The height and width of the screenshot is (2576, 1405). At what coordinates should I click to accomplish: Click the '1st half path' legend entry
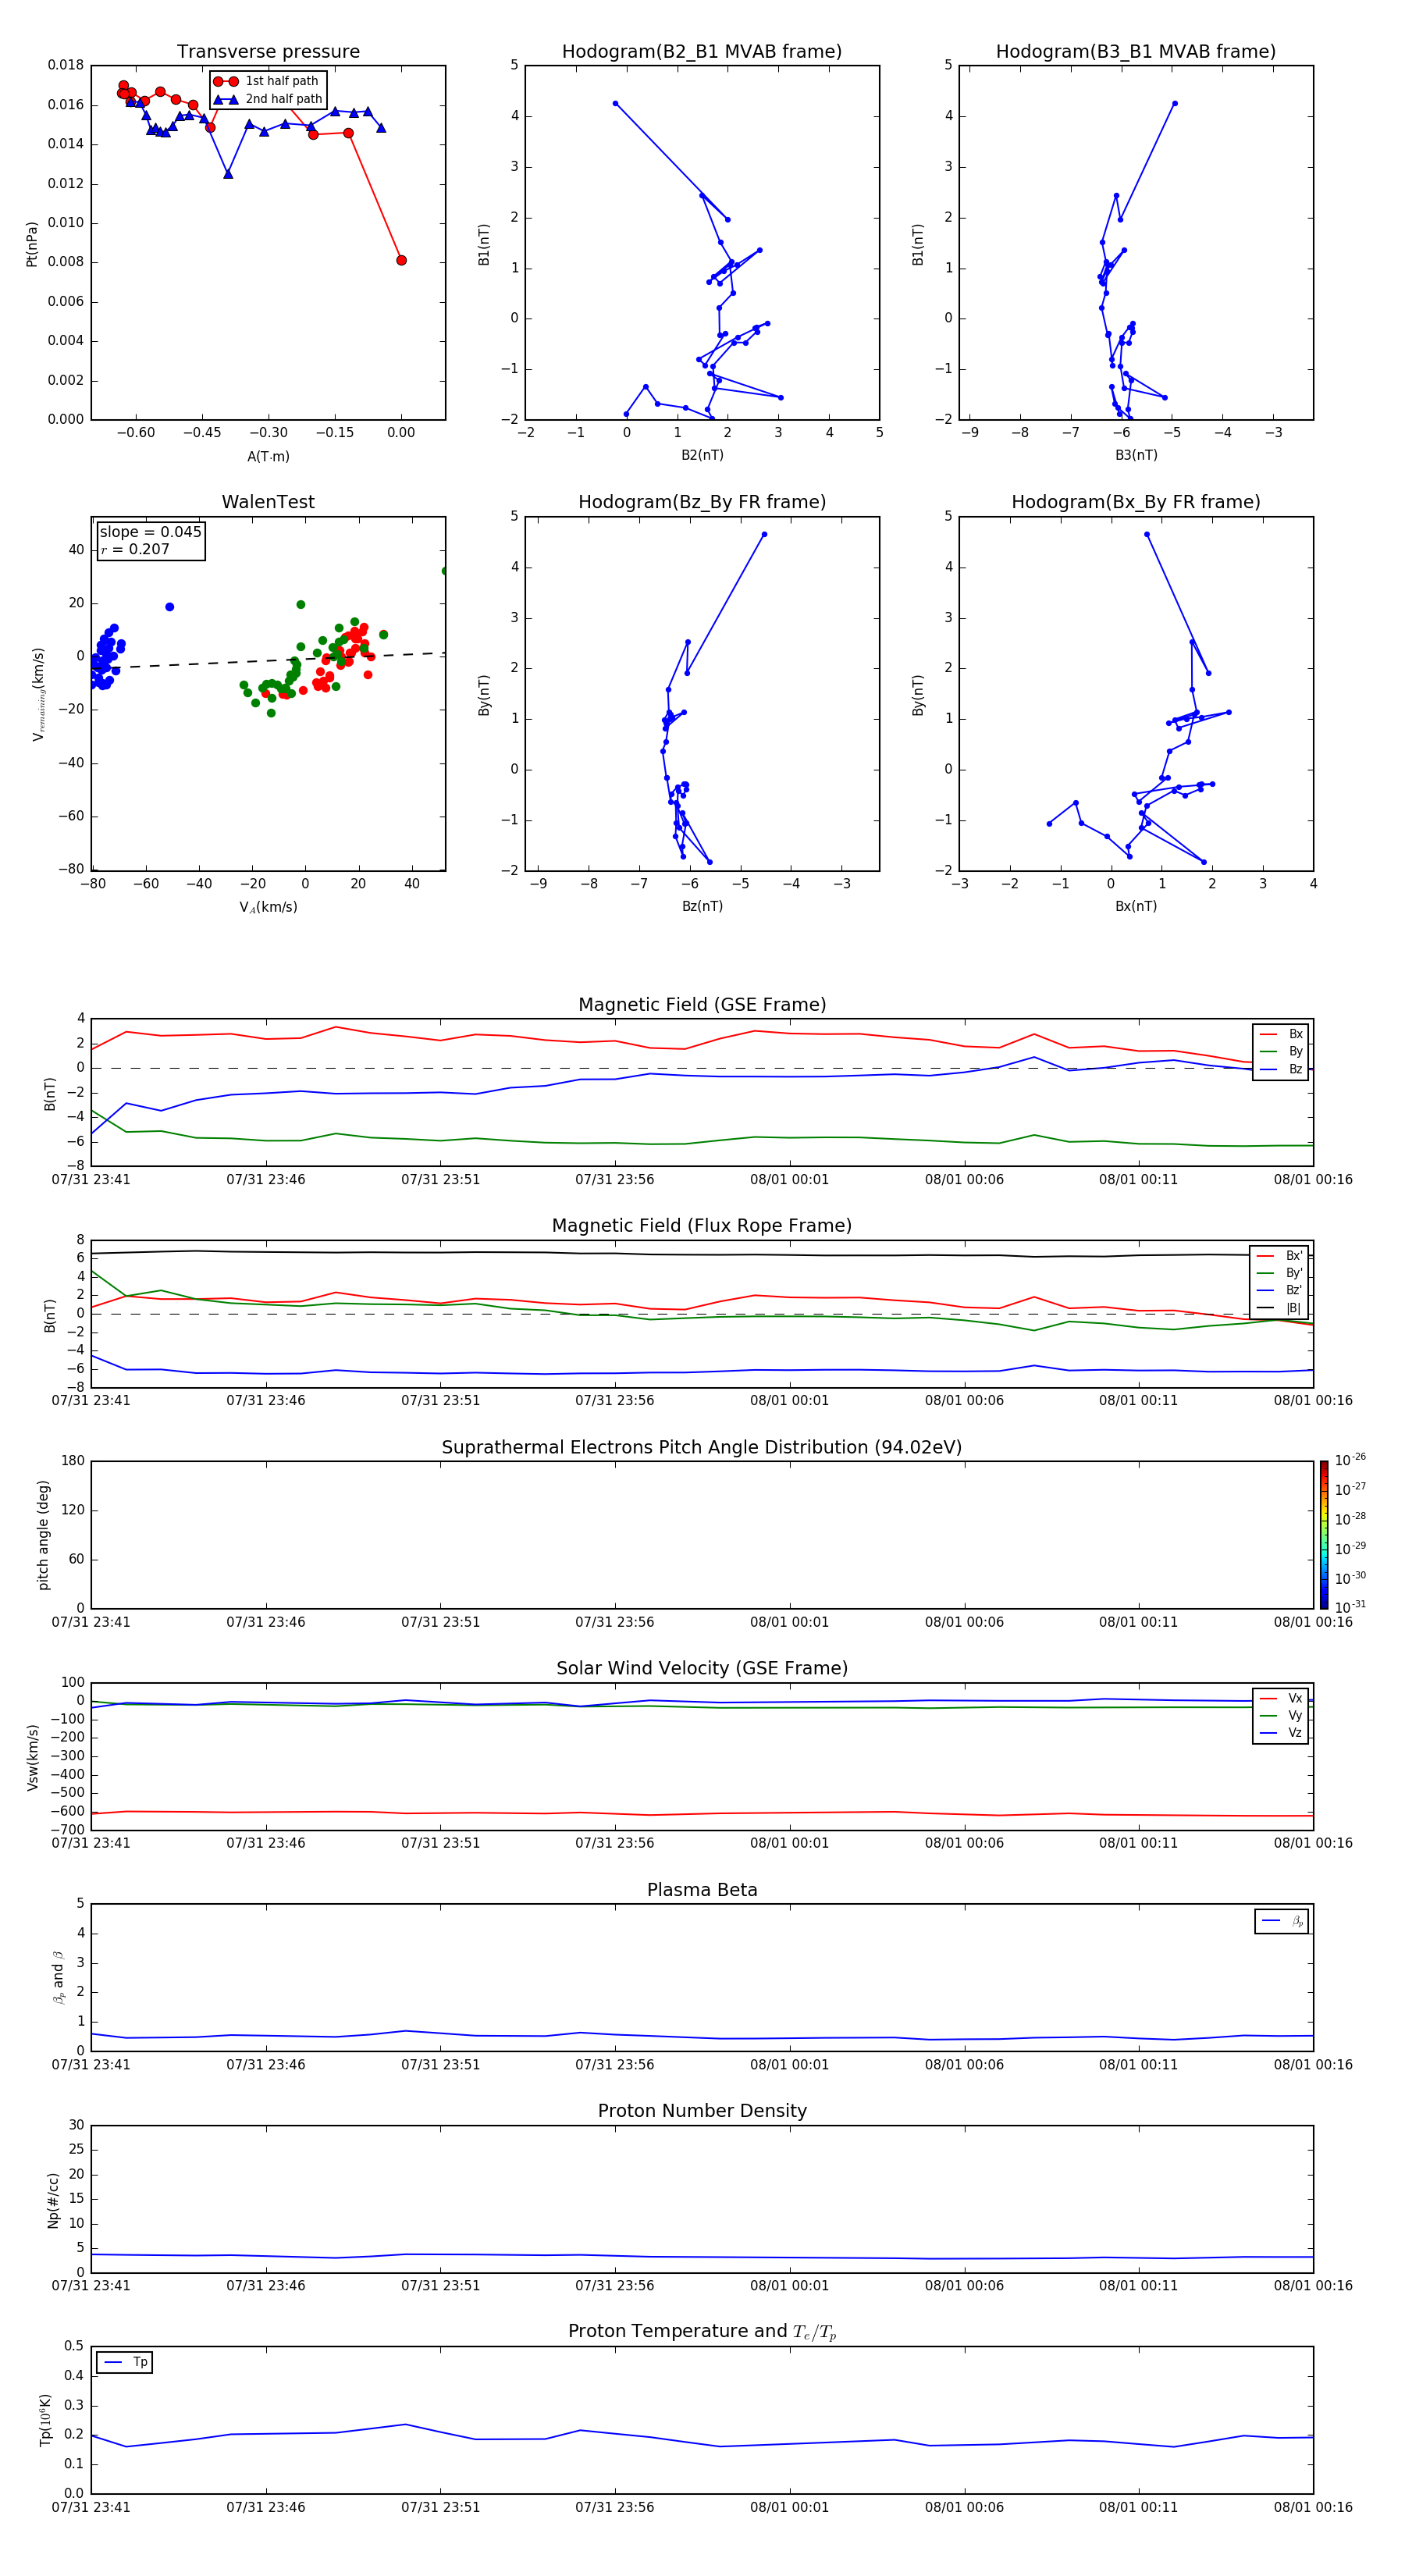tap(266, 81)
